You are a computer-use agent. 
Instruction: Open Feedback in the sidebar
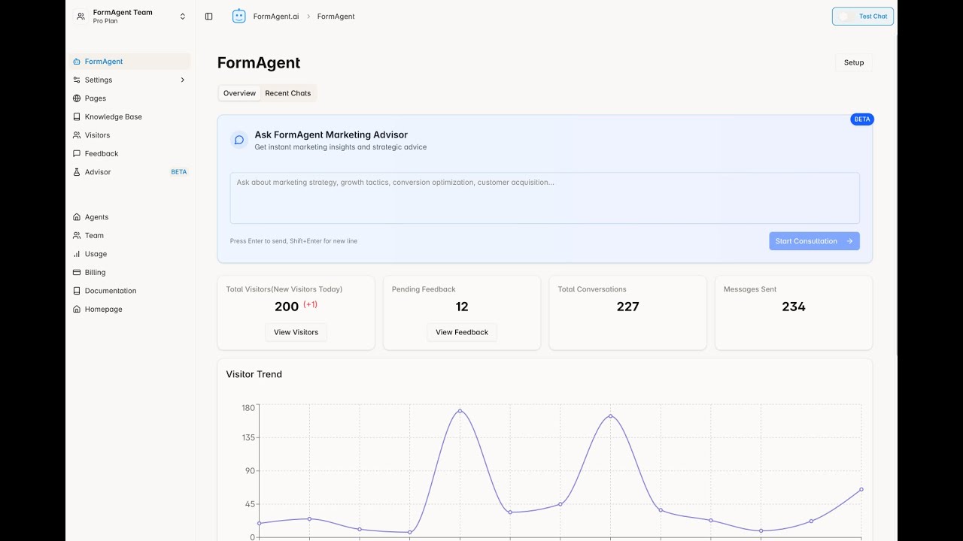tap(130, 153)
